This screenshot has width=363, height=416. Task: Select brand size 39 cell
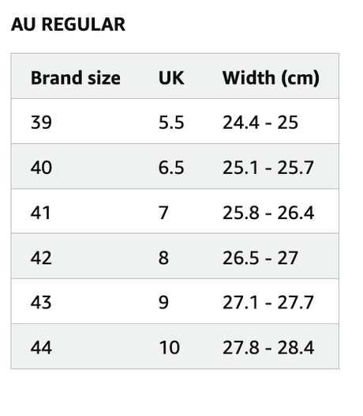(x=41, y=123)
